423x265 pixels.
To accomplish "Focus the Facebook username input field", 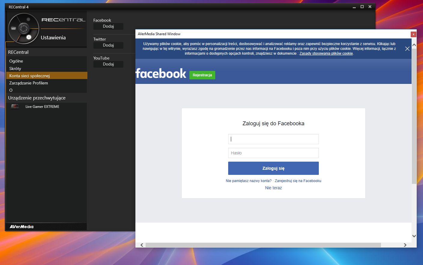I will click(273, 139).
